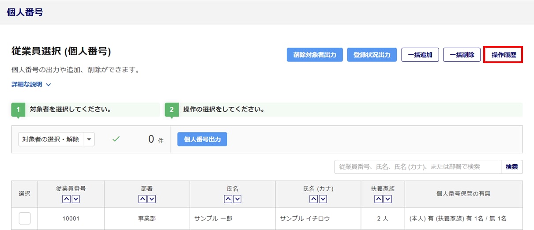
Task: Sort 部署 column descending with down arrow
Action: pyautogui.click(x=152, y=199)
